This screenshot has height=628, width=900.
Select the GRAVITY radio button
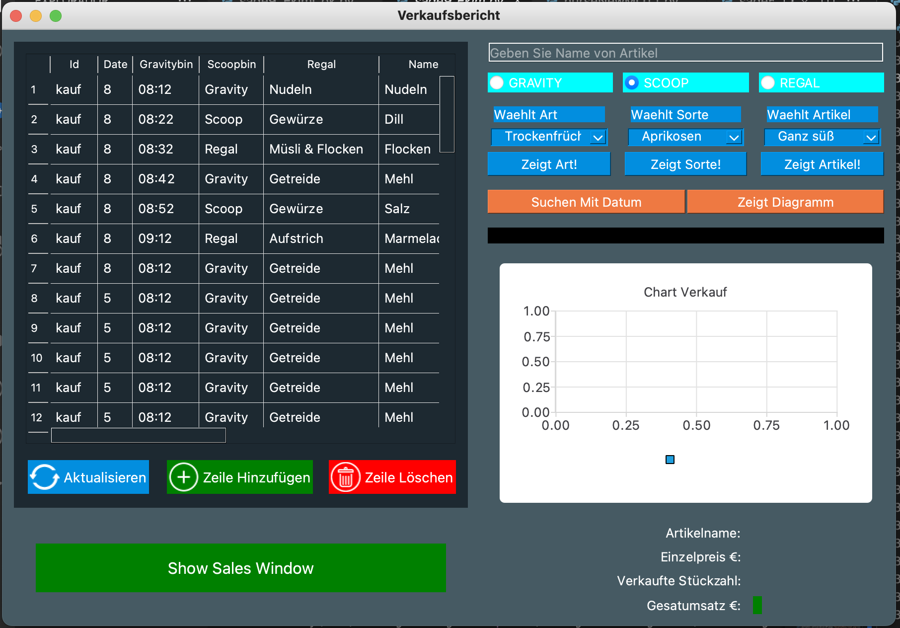[497, 83]
